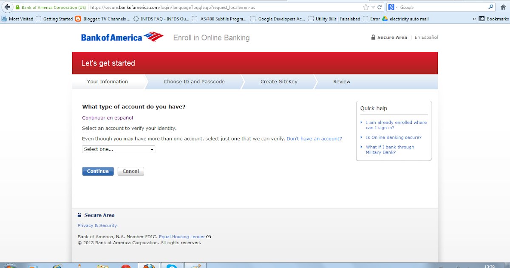Click the Equal Housing Lender house icon
The image size is (510, 268).
(209, 237)
